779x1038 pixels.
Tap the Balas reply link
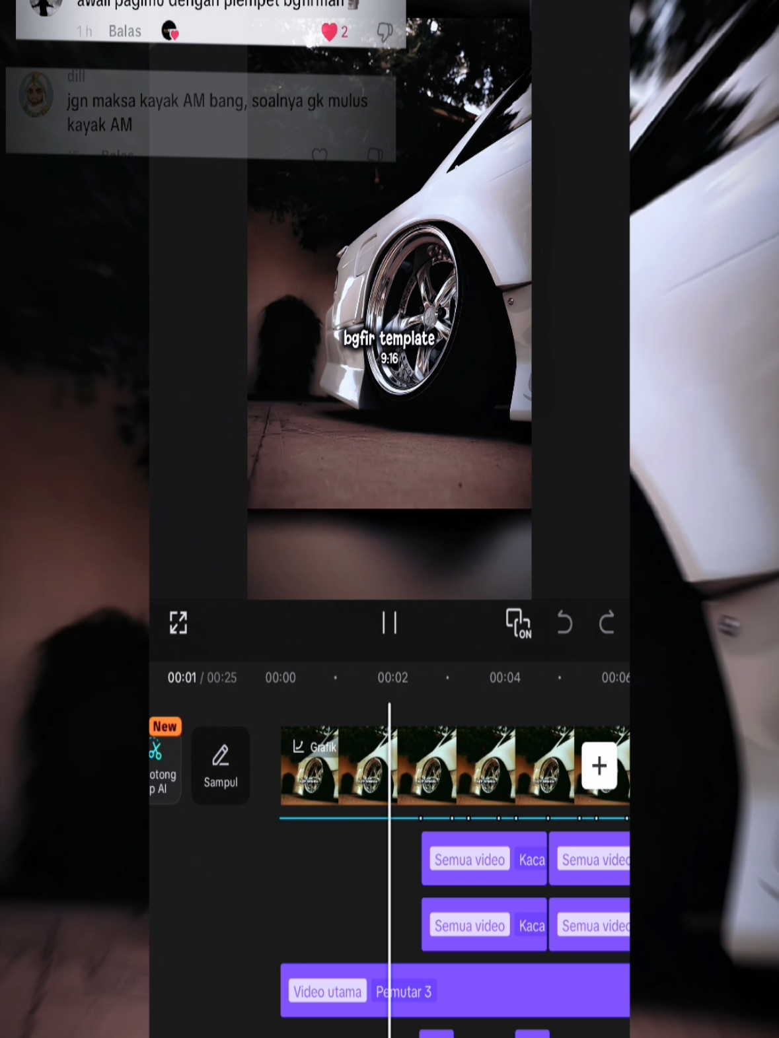(x=125, y=31)
